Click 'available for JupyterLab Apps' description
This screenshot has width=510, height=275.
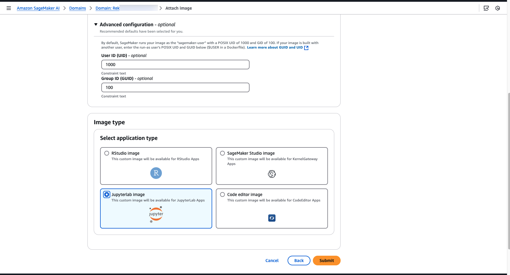pyautogui.click(x=158, y=200)
